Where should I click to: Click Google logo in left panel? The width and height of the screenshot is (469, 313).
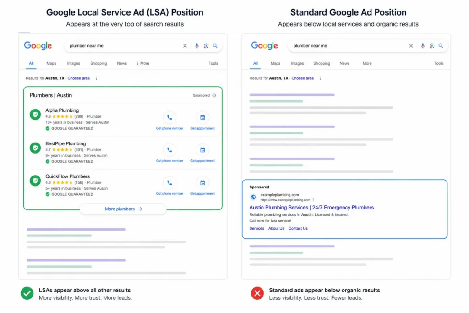pyautogui.click(x=38, y=46)
